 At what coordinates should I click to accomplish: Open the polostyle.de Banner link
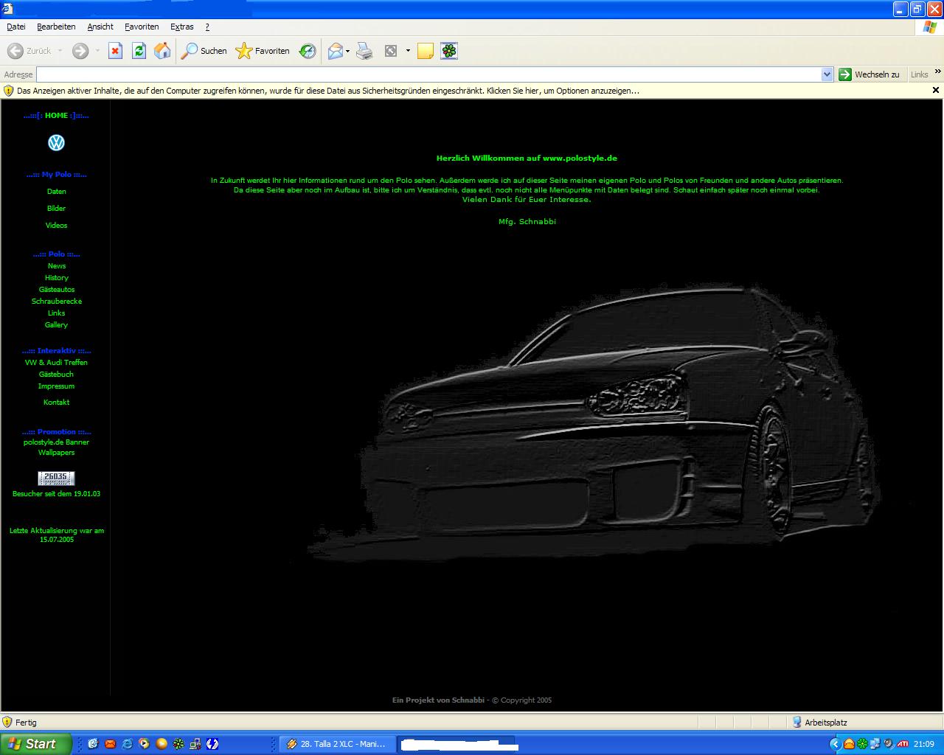(x=56, y=442)
